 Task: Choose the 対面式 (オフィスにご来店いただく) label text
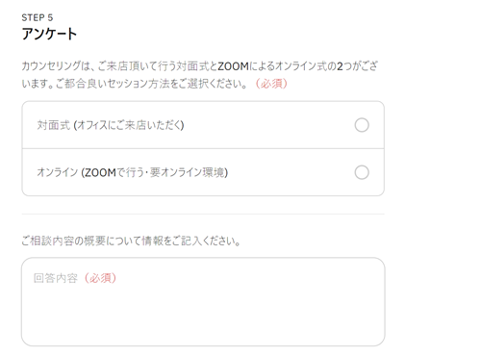click(111, 125)
